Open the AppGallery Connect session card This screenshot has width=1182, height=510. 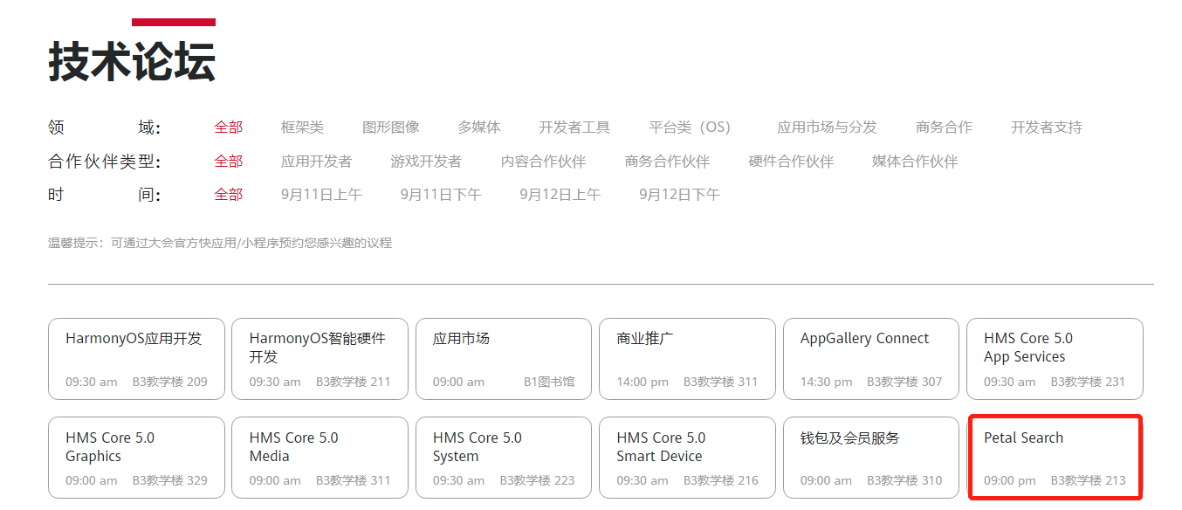click(x=871, y=359)
